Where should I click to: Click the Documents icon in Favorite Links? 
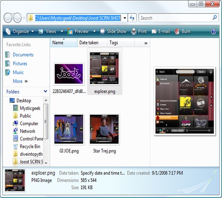tap(8, 54)
